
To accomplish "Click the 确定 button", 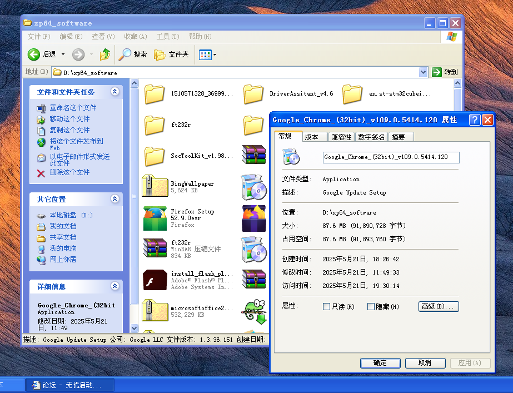I will pos(380,363).
